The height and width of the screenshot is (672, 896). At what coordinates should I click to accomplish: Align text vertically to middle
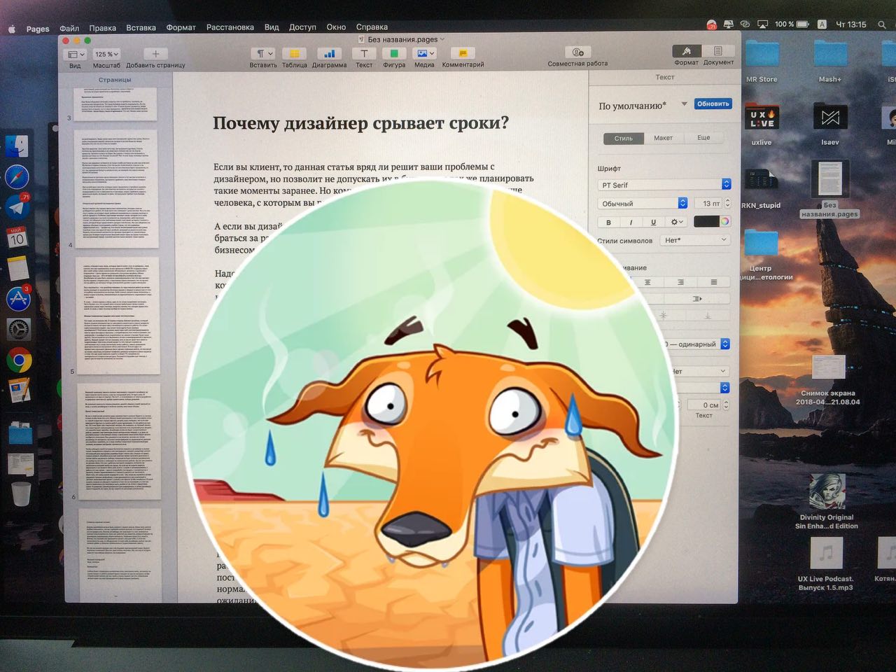pyautogui.click(x=663, y=316)
